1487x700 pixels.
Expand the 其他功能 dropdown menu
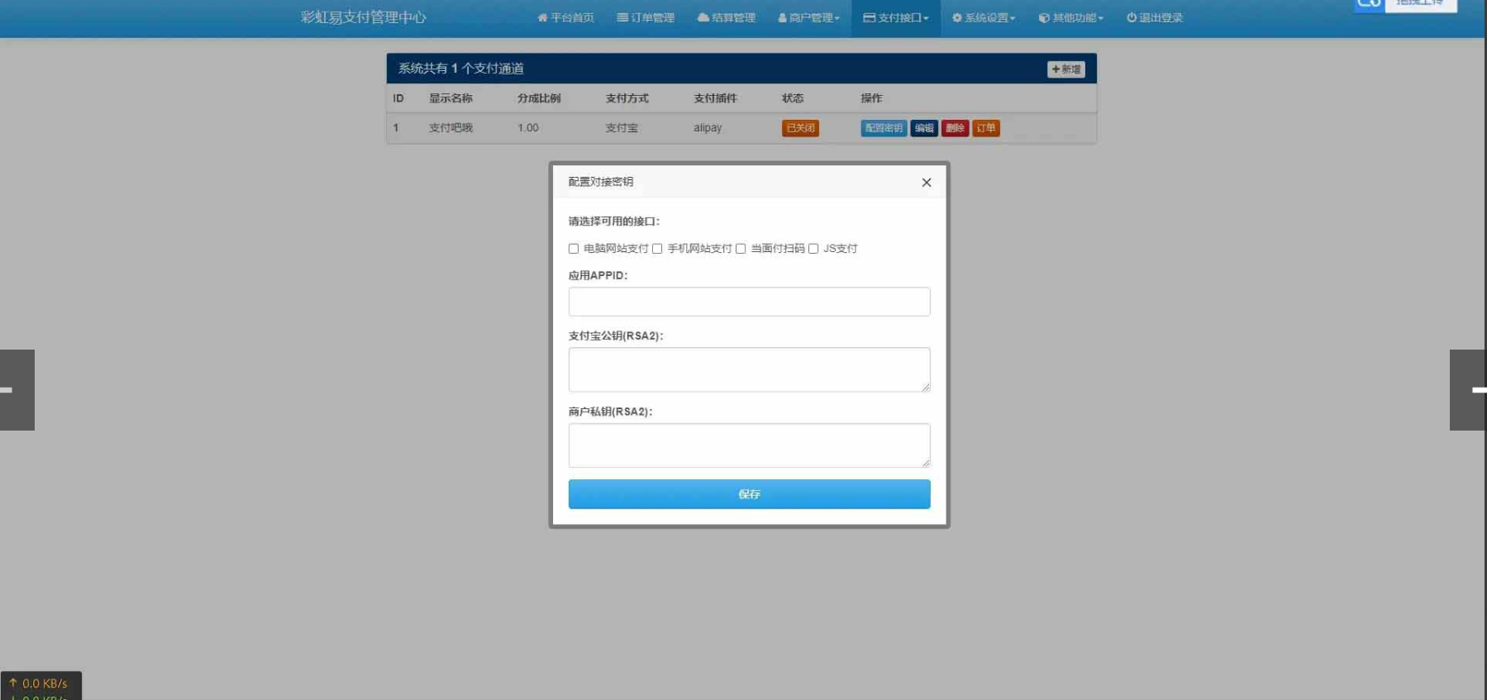(1071, 17)
